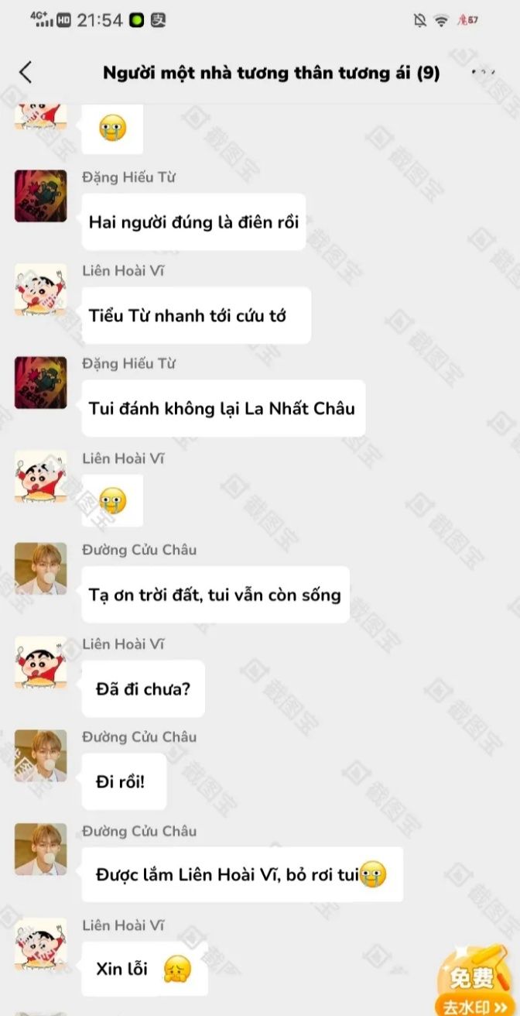
Task: Tap Liên Hoài Vĩ's avatar beside 'Xin lỗi'
Action: tap(40, 944)
